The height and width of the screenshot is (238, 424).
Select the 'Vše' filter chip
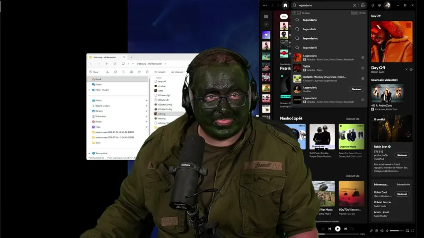click(284, 16)
